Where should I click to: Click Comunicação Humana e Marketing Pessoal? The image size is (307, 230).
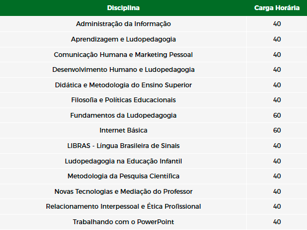pyautogui.click(x=123, y=54)
